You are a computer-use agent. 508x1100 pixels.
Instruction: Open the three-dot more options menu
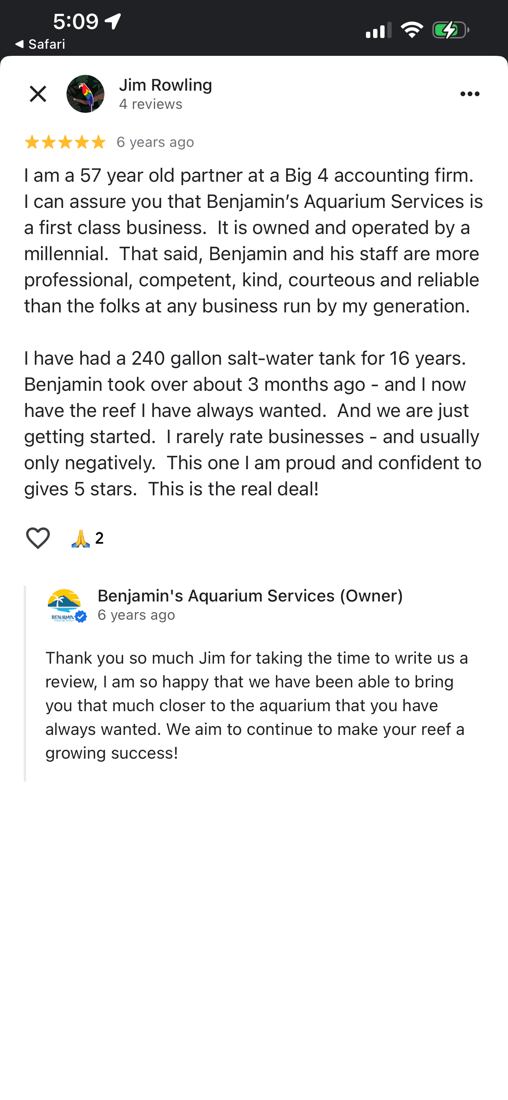pyautogui.click(x=470, y=94)
